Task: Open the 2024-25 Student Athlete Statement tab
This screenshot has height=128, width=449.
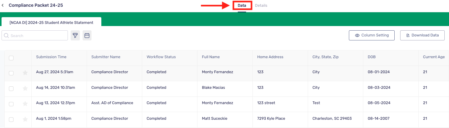Action: pos(51,22)
